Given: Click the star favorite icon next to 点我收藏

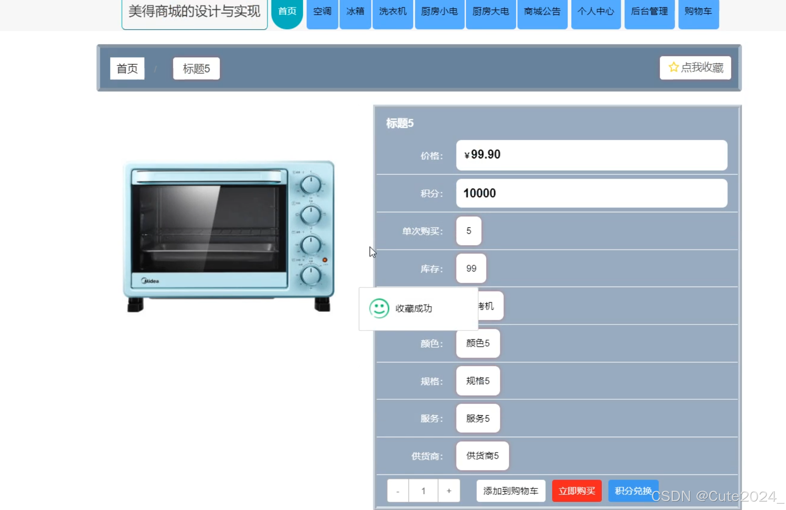Looking at the screenshot, I should 673,68.
